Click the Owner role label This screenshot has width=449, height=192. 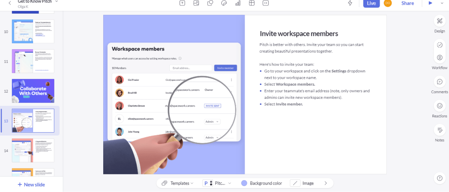209,90
